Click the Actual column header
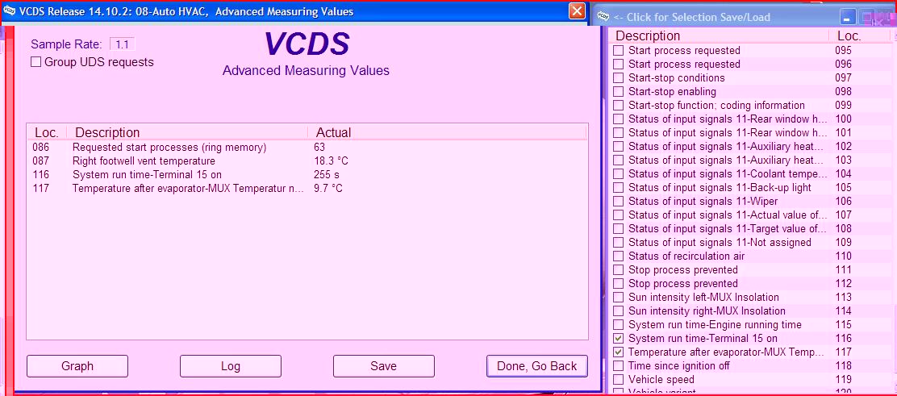 click(x=333, y=133)
